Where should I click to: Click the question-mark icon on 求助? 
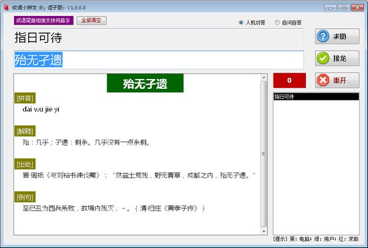coord(323,37)
